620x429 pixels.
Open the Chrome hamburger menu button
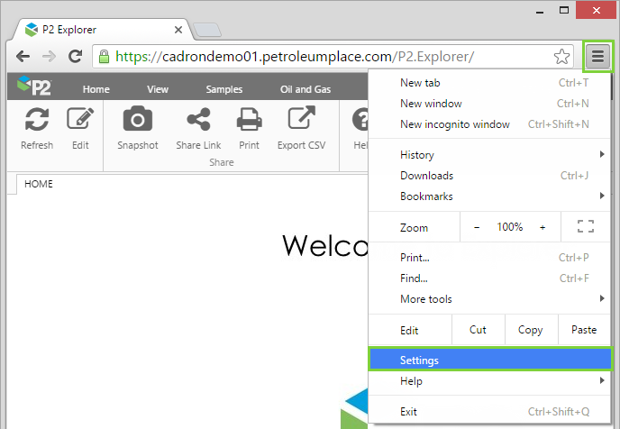click(597, 56)
